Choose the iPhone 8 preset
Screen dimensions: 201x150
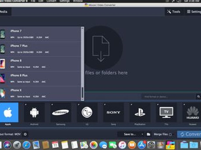coord(40,64)
